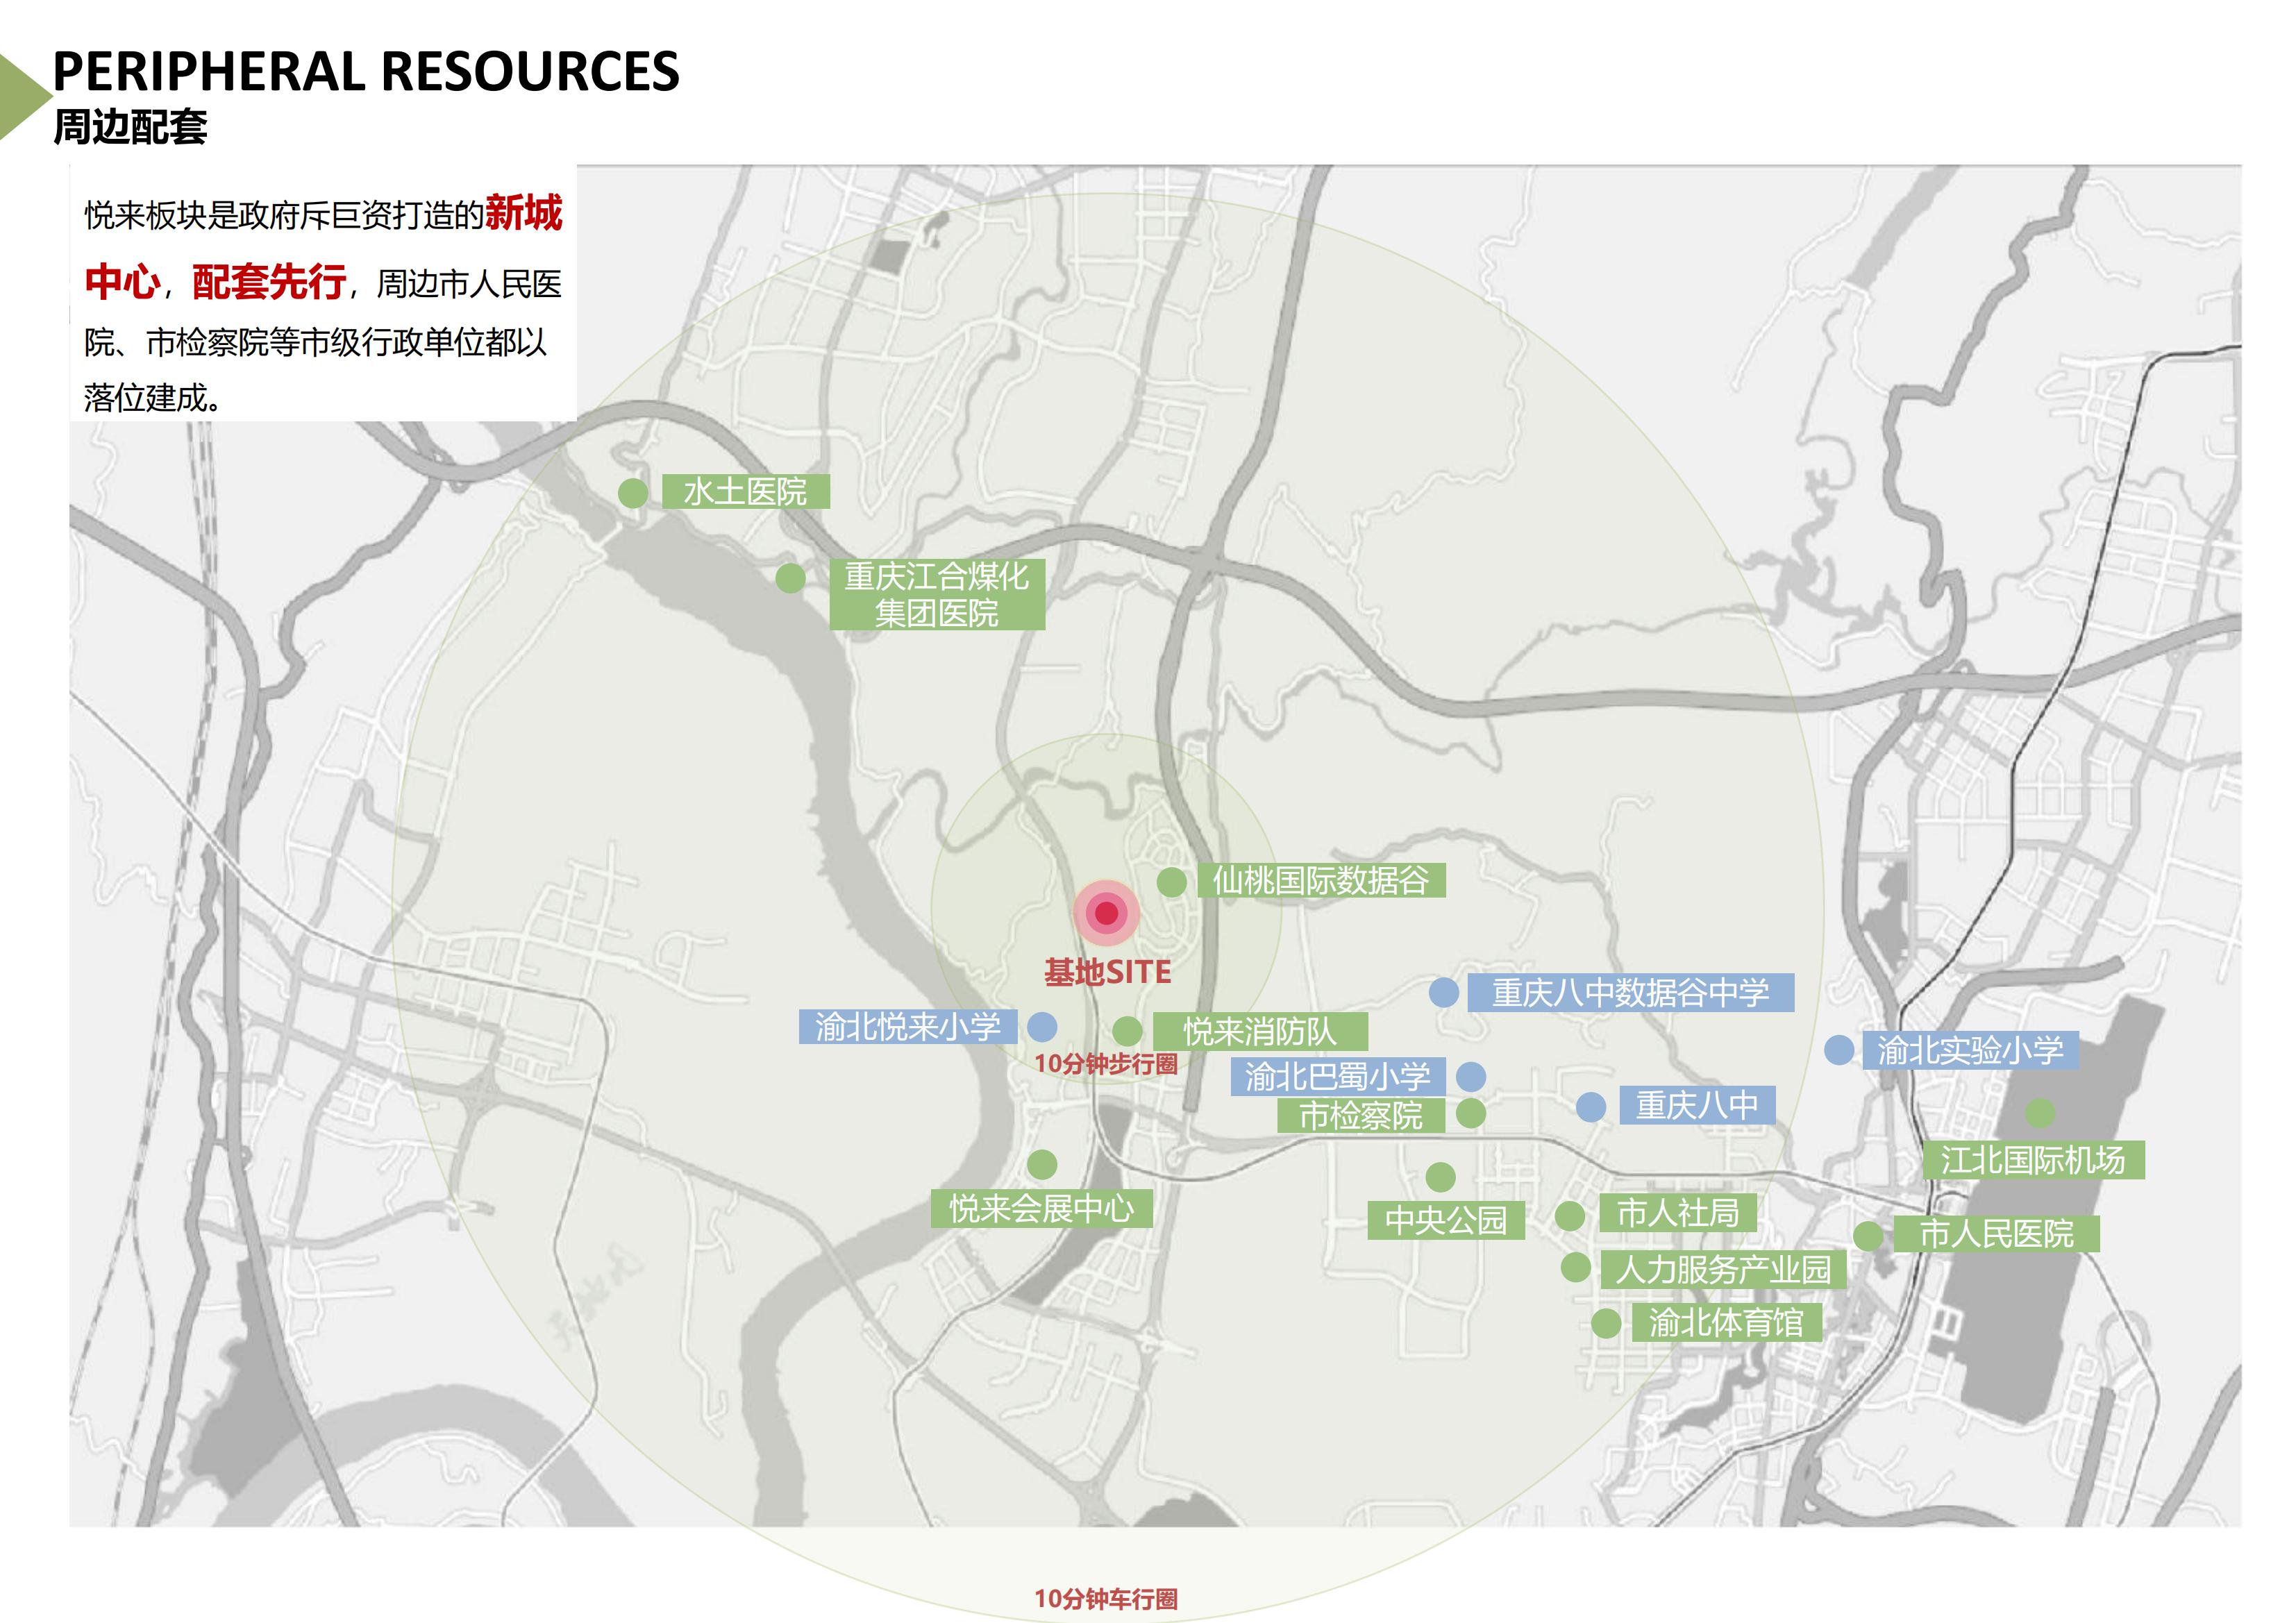Click the blue dot beside 重庆八中
This screenshot has height=1623, width=2296.
point(1591,1107)
